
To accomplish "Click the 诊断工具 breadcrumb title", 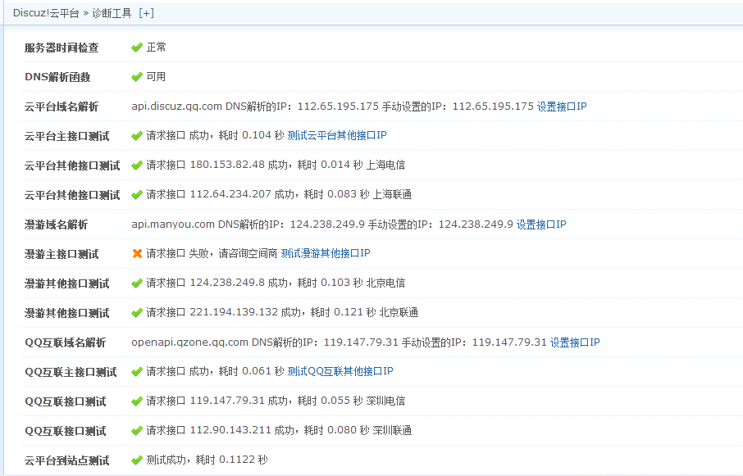I will click(112, 13).
